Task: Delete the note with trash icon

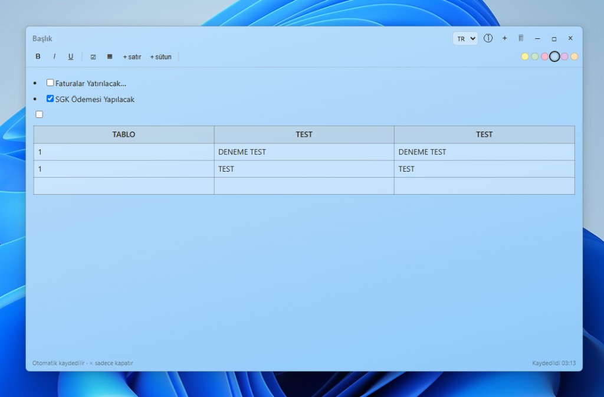Action: coord(521,38)
